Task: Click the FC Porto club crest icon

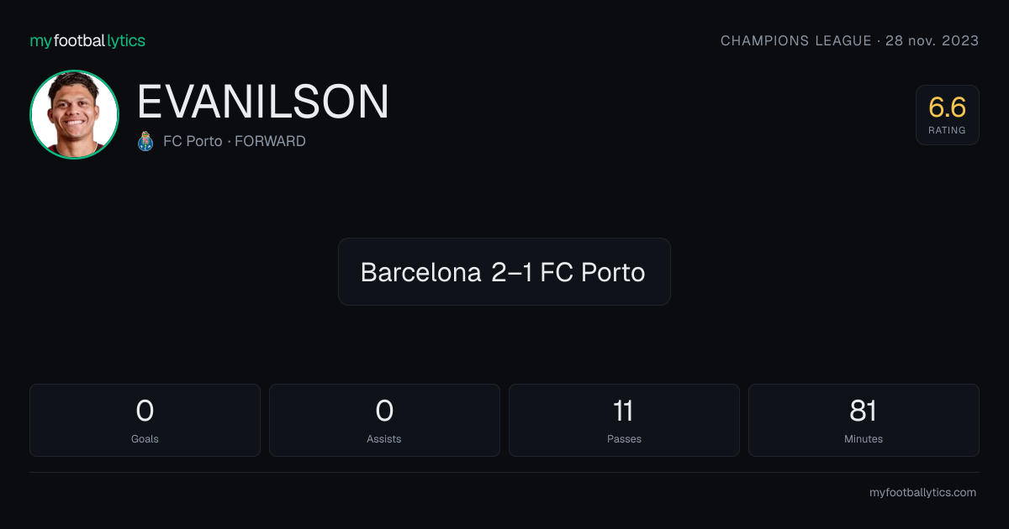Action: pyautogui.click(x=145, y=141)
